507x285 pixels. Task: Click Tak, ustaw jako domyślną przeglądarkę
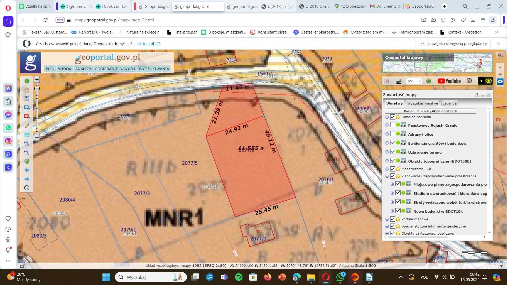[x=453, y=44]
